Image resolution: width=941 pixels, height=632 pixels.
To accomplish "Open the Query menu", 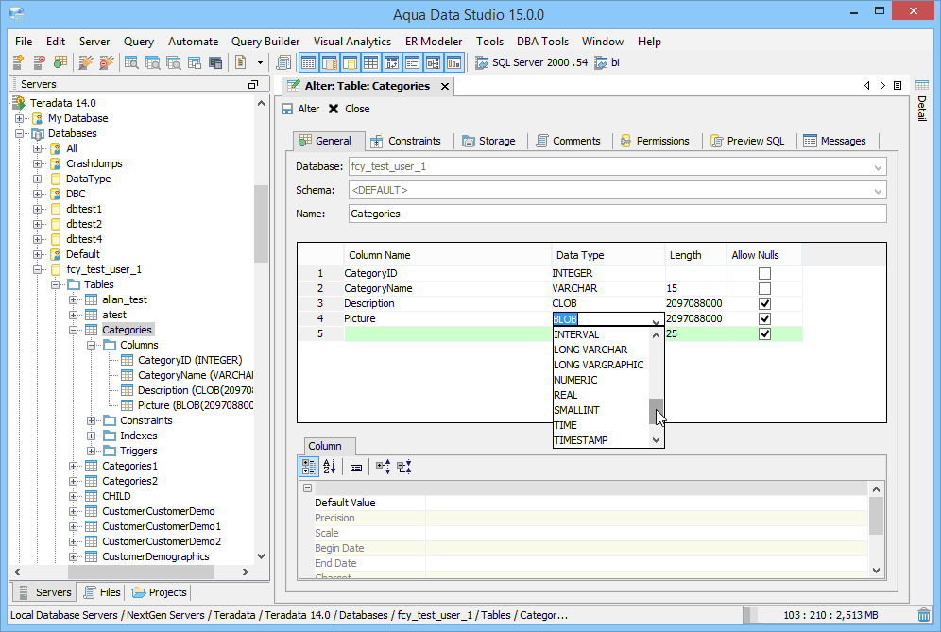I will (139, 42).
